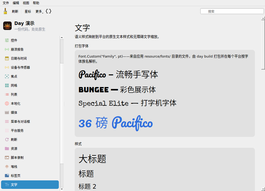Select the 文字 Tt typography icon
The image size is (265, 191).
click(7, 185)
